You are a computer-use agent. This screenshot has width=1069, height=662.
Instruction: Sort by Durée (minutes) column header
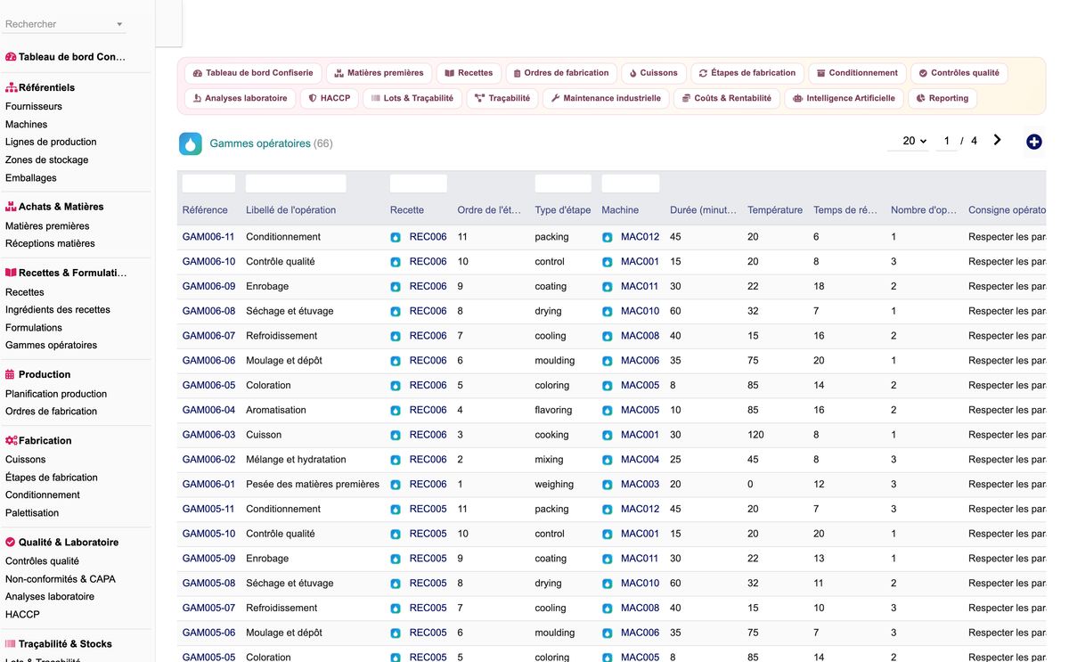point(703,210)
